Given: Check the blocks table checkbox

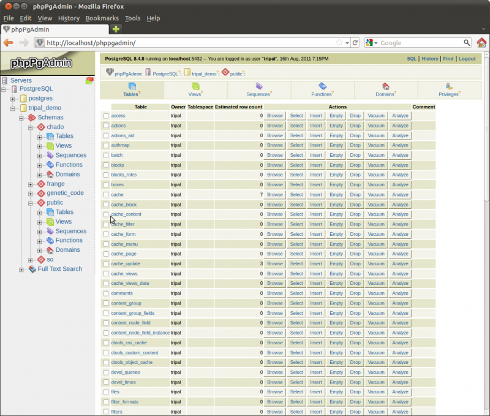Looking at the screenshot, I should 106,165.
